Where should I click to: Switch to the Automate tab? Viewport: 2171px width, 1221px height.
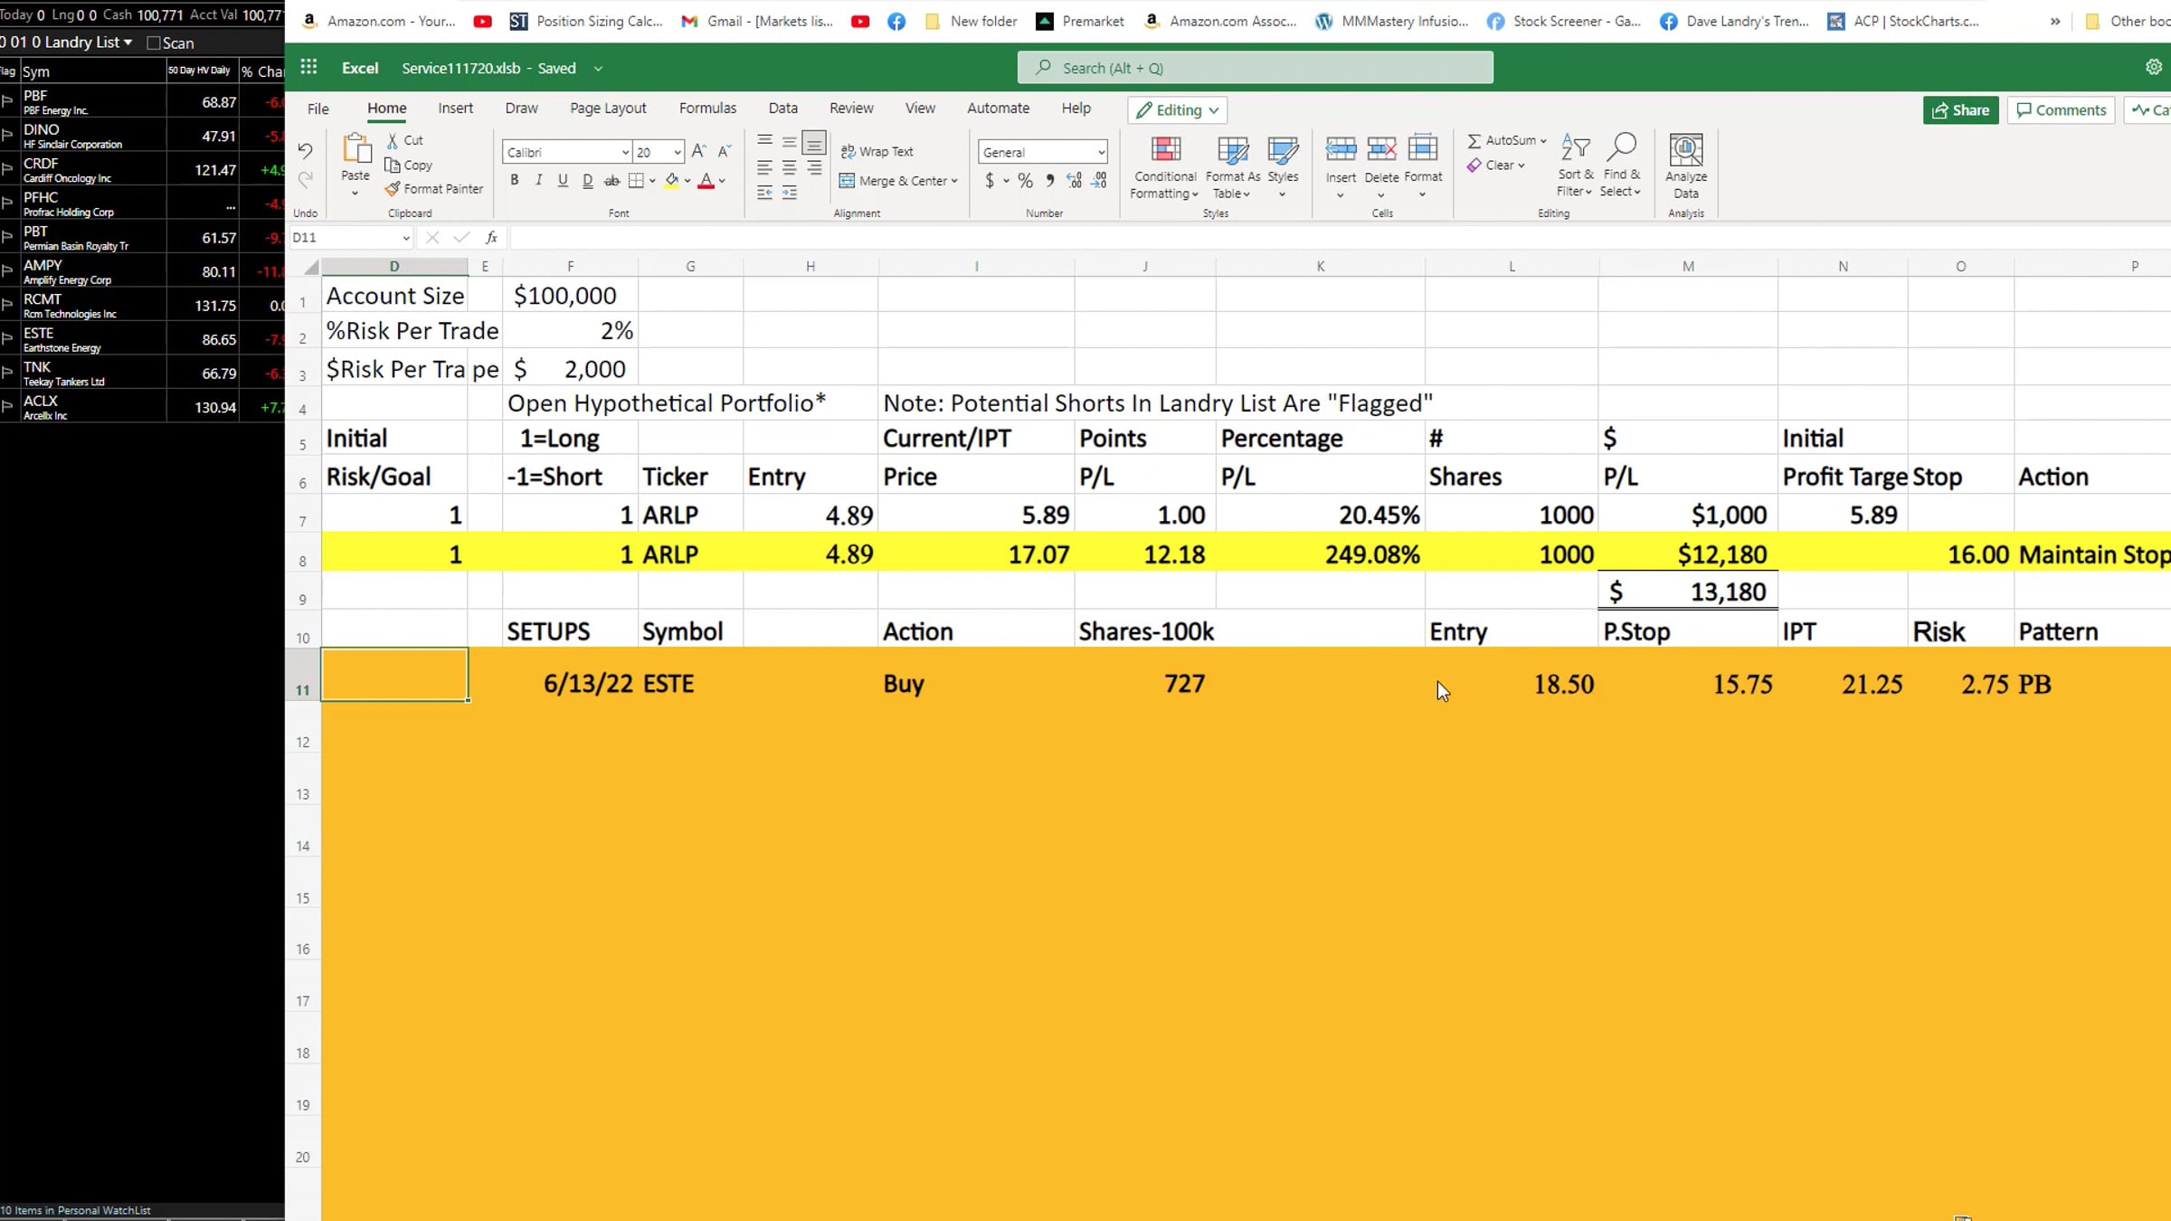tap(998, 108)
